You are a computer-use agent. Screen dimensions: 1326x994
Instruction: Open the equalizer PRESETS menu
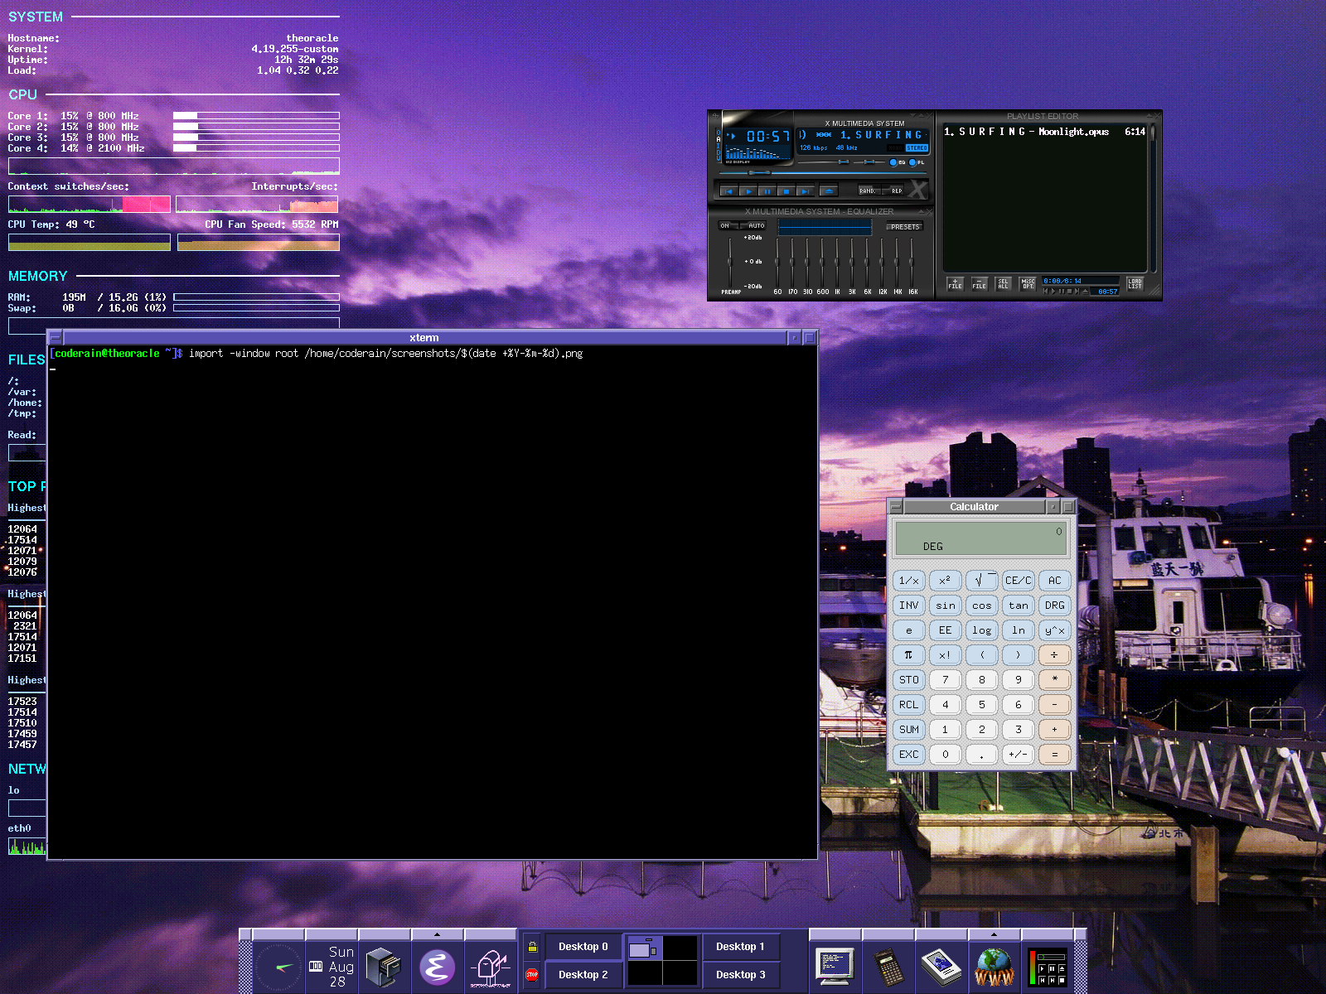904,226
